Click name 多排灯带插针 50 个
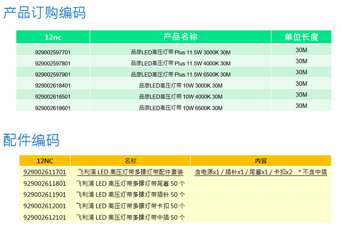 [130, 195]
